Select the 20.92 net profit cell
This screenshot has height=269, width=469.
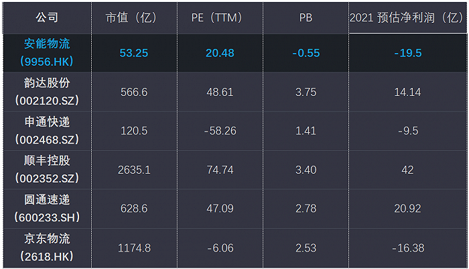coord(407,209)
